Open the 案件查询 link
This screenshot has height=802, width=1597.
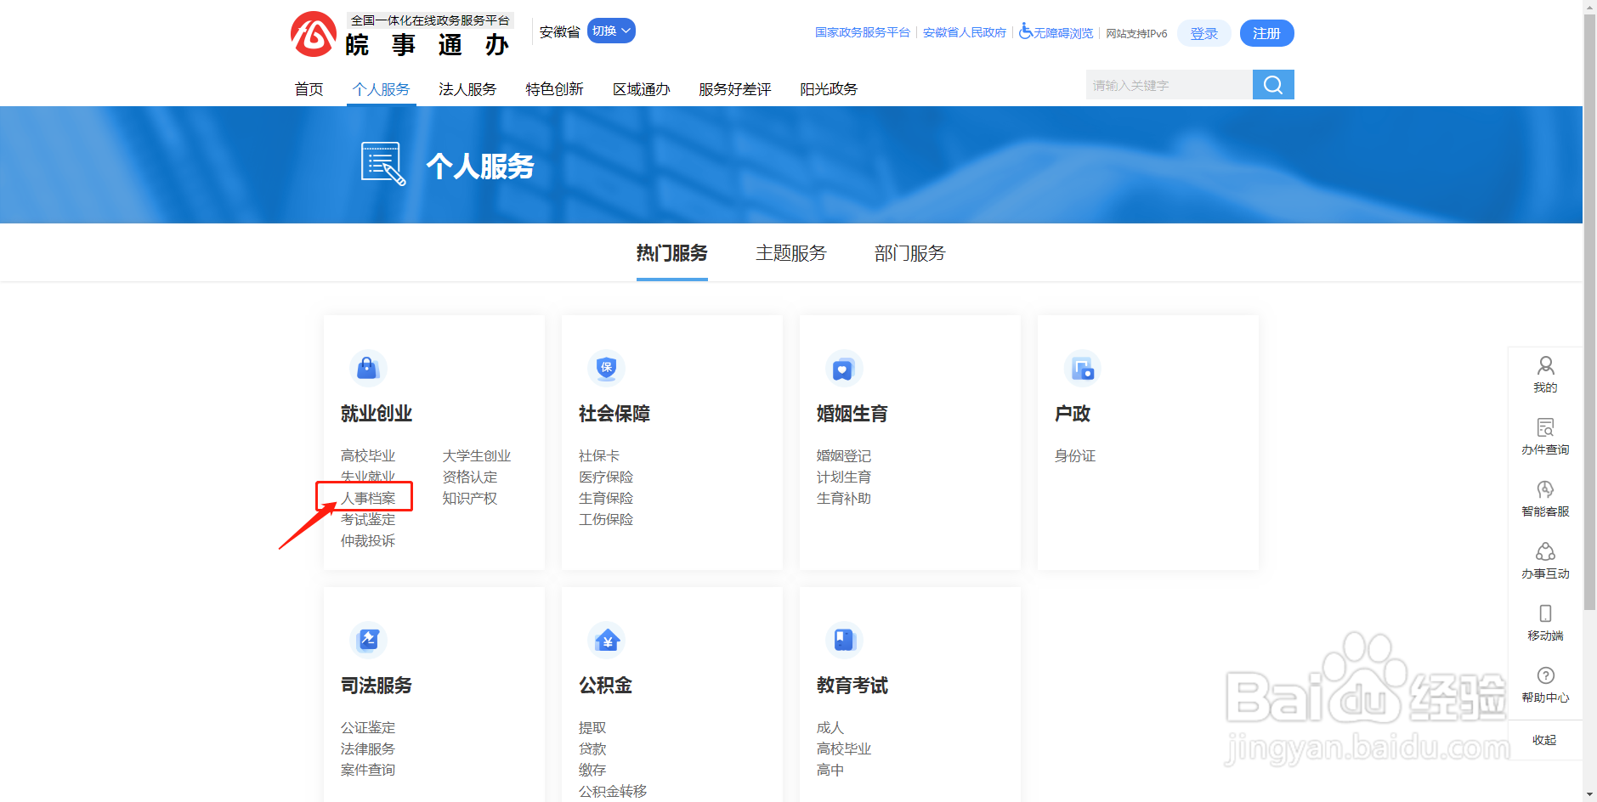point(368,770)
